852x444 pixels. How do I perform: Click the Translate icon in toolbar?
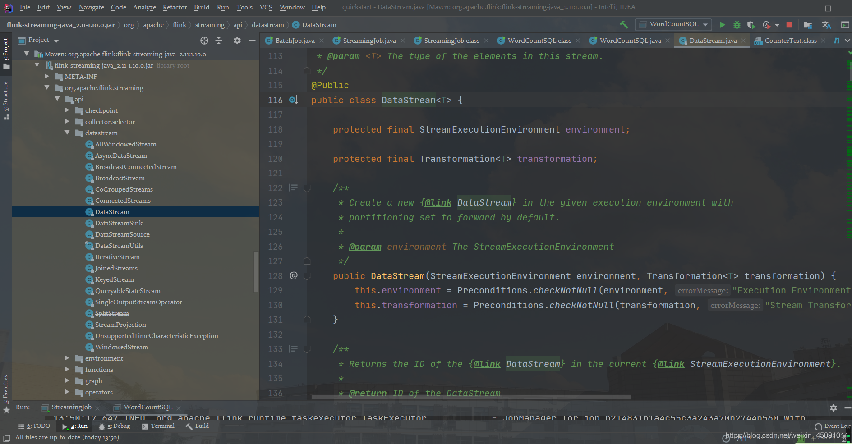click(827, 25)
